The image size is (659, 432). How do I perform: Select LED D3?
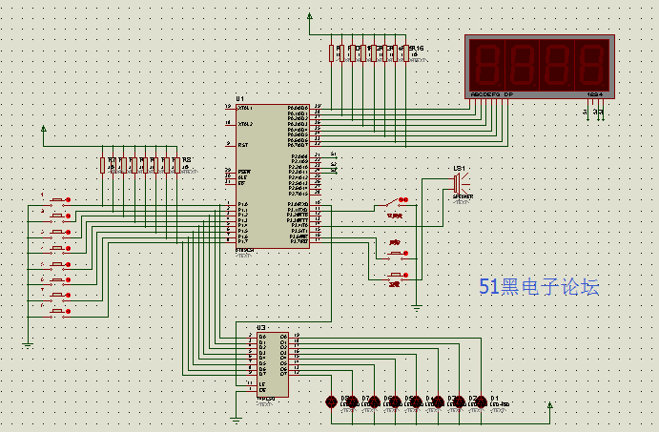(x=438, y=401)
